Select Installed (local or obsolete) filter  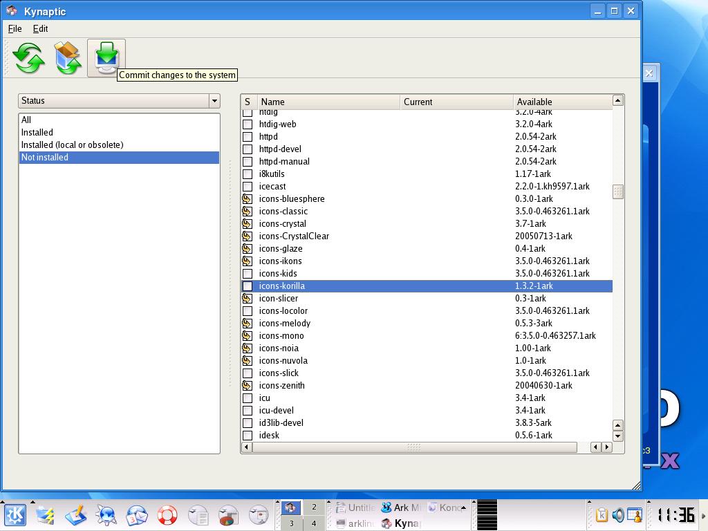[119, 145]
